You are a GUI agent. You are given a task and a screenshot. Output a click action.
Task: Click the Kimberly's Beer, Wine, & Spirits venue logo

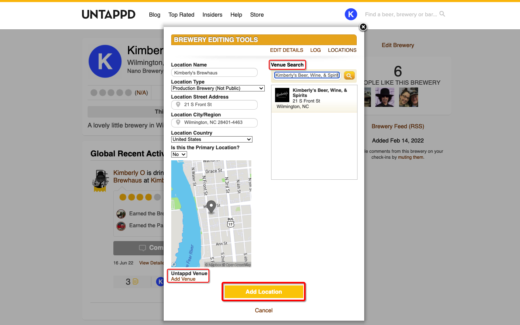tap(282, 95)
